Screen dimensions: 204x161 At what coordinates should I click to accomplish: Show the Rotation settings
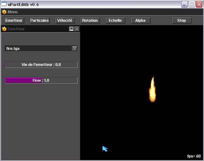tap(90, 21)
